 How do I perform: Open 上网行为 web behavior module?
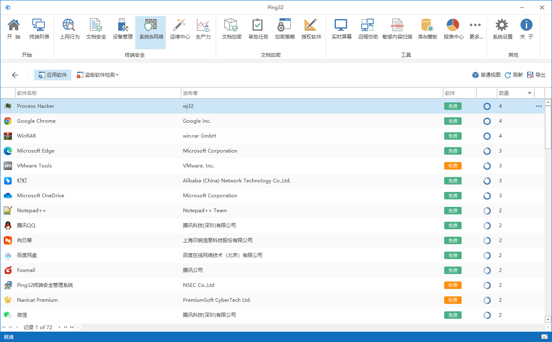pyautogui.click(x=69, y=29)
